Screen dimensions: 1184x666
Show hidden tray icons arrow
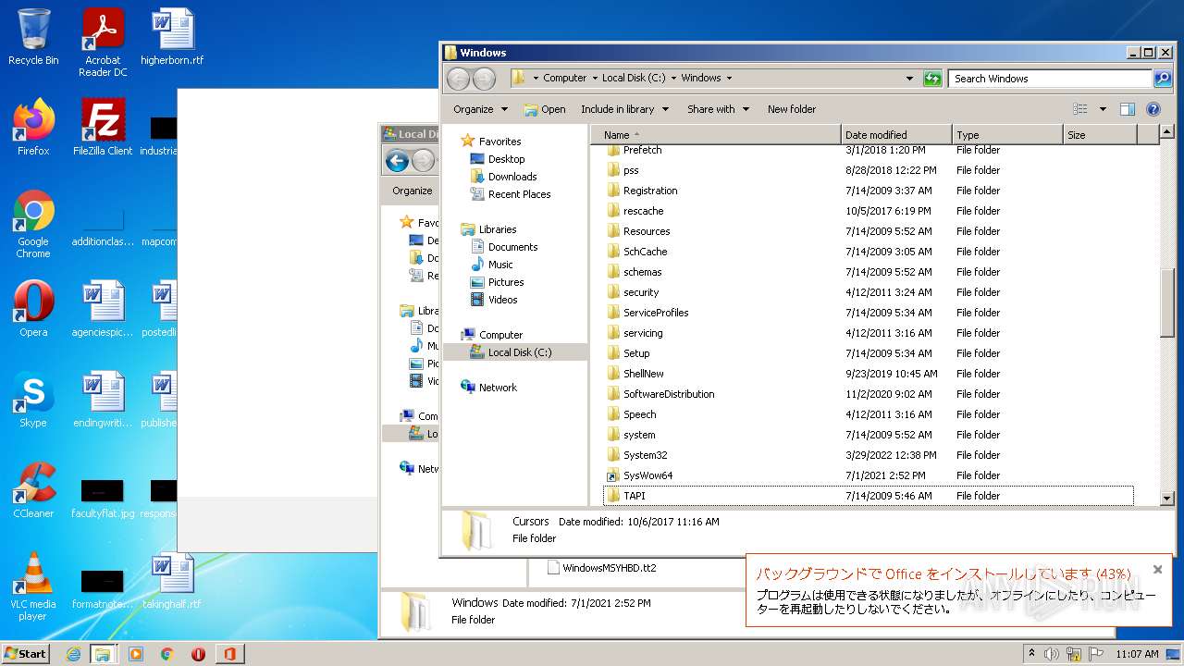pos(1031,654)
